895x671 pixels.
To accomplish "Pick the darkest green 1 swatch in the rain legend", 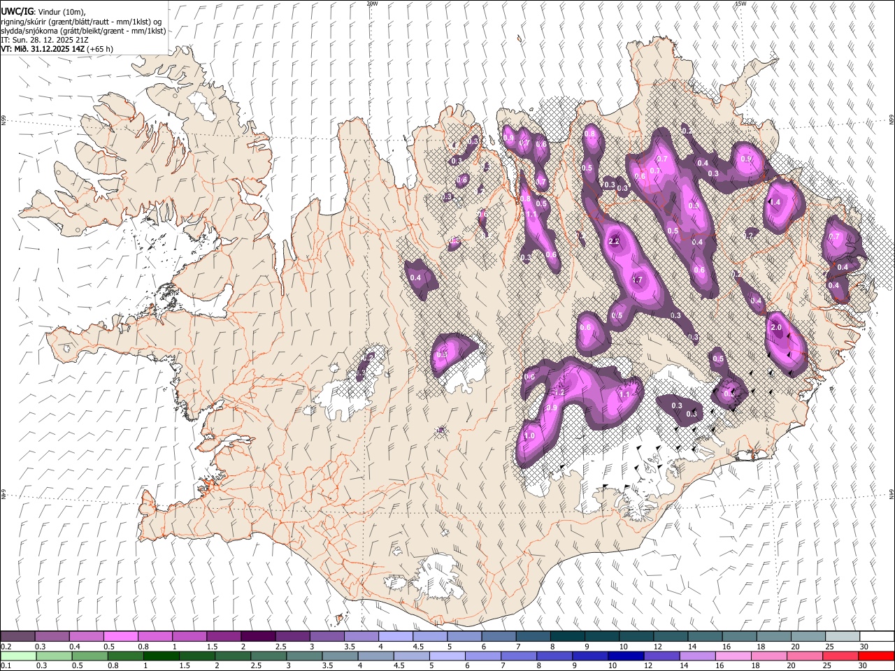I will (161, 656).
